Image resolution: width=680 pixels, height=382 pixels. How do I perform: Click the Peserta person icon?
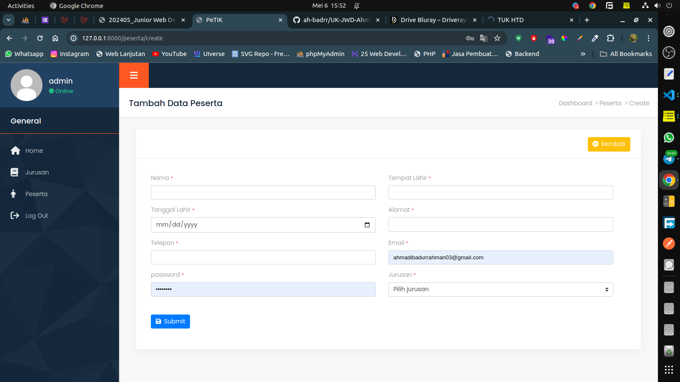pyautogui.click(x=14, y=194)
